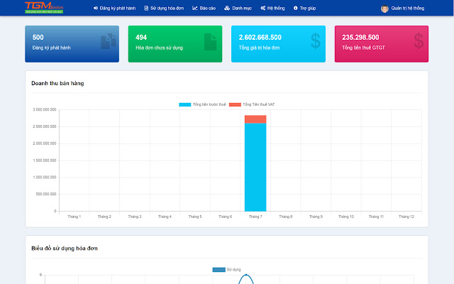Screen dimensions: 454x284
Task: Click the Tháng 4 axis label
Action: [x=165, y=217]
